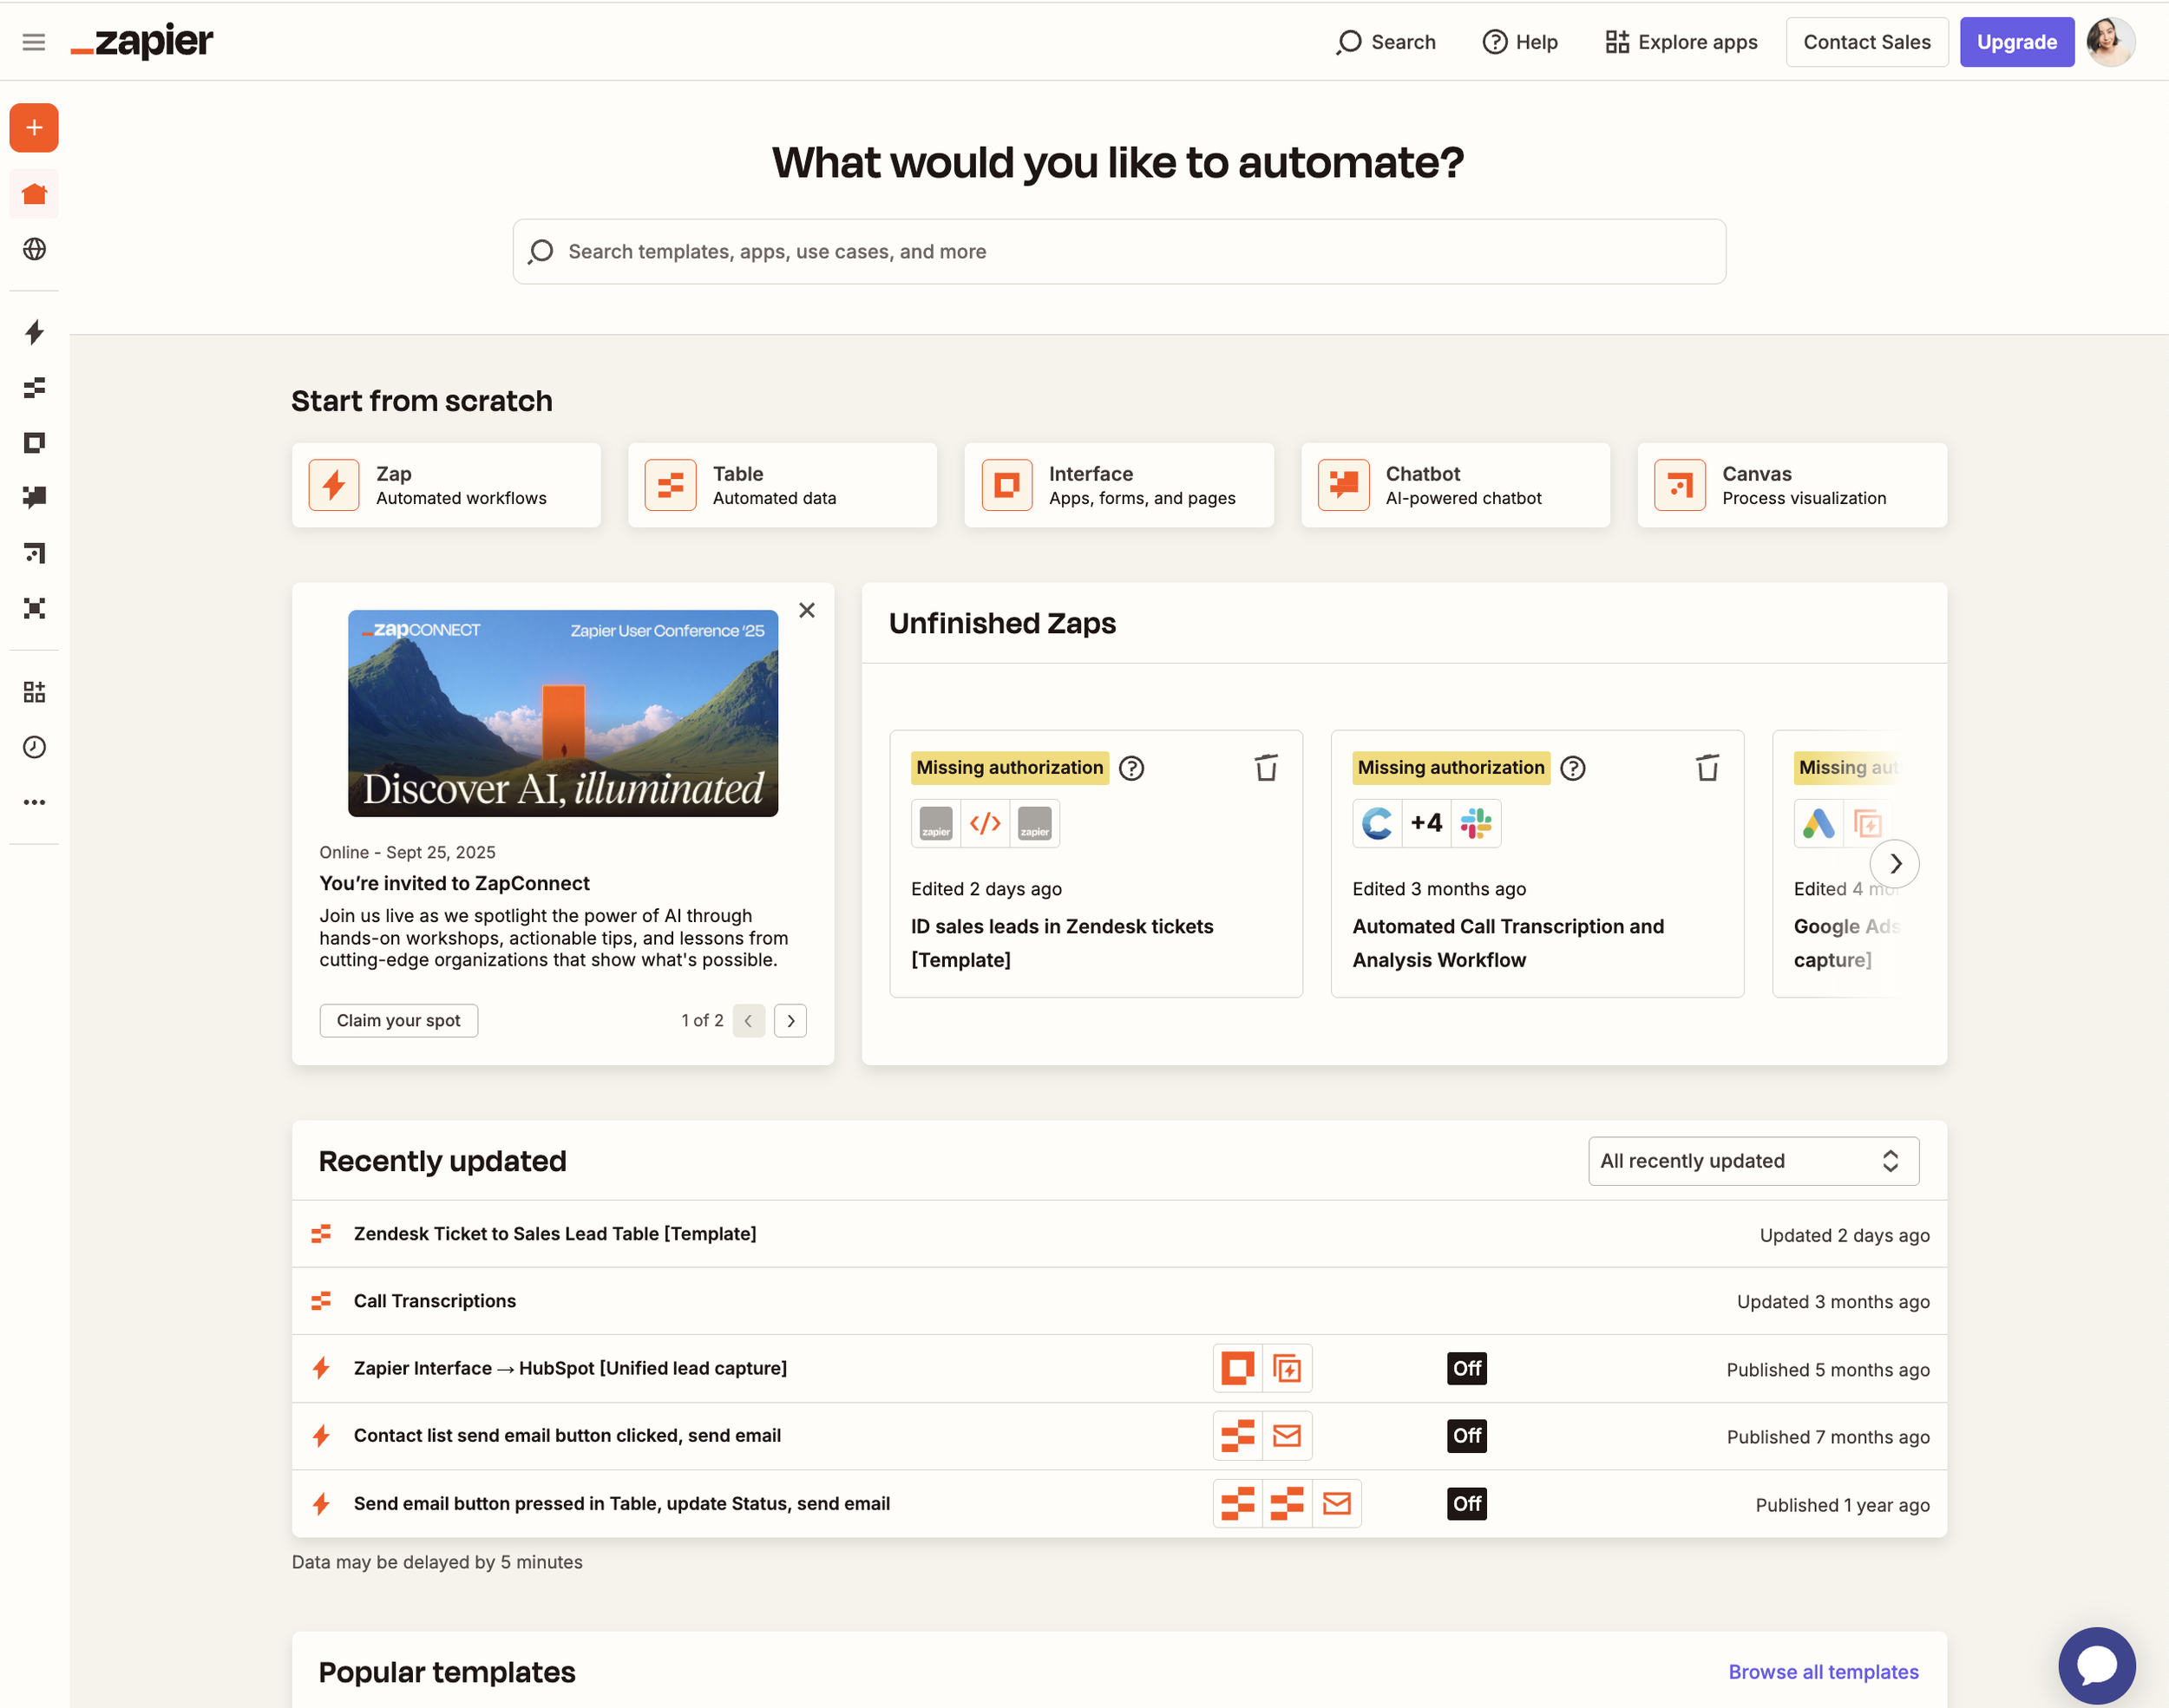Click the Claim your spot button
This screenshot has height=1708, width=2169.
coord(398,1021)
